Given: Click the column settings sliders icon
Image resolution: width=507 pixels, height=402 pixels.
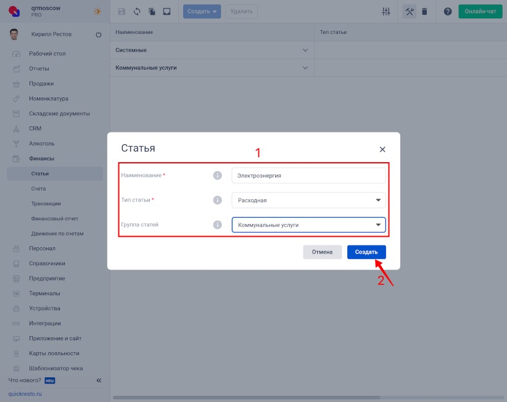Looking at the screenshot, I should (x=387, y=11).
